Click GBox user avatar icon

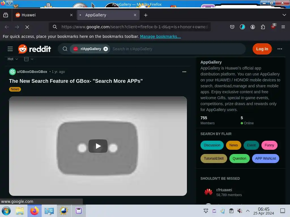(x=12, y=72)
